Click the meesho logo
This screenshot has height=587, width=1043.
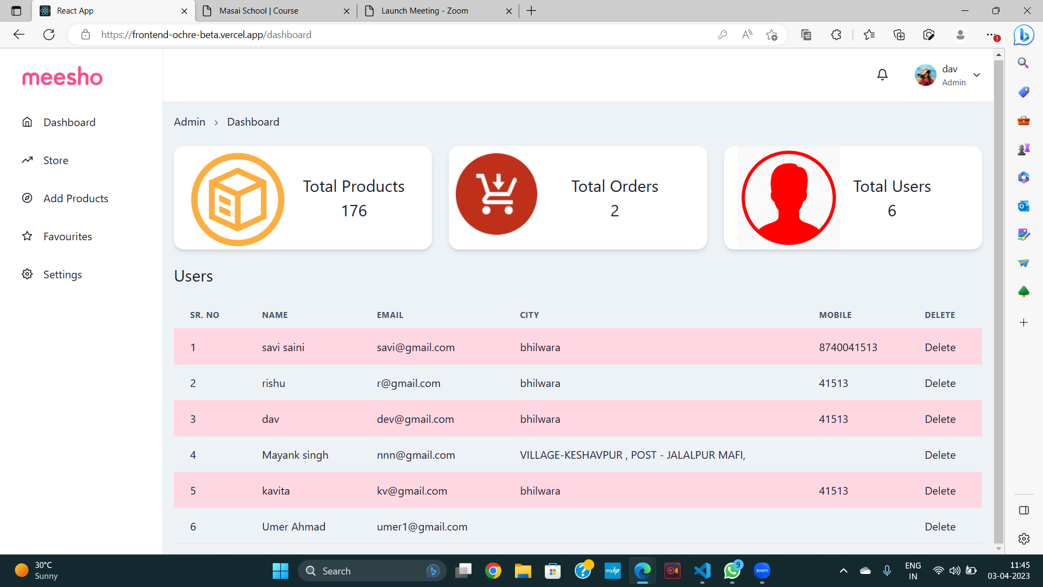[62, 77]
